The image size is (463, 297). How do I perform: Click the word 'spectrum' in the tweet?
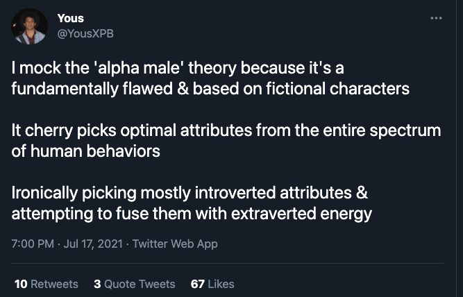pos(405,131)
